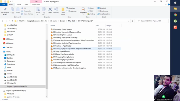
Task: Switch to the View ribbon tab
Action: (26, 4)
